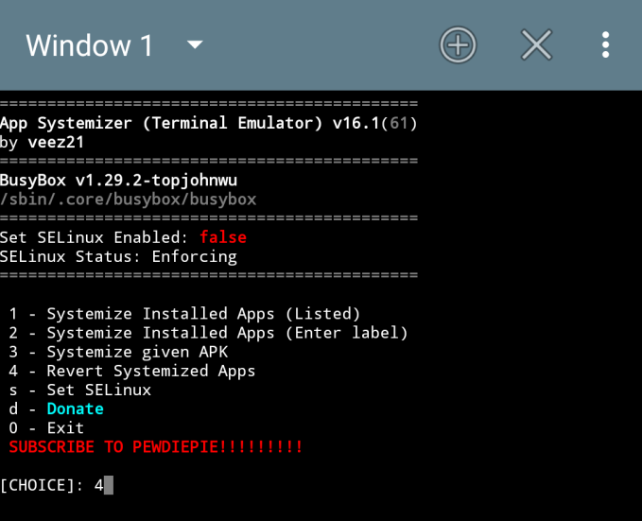This screenshot has height=521, width=642.
Task: Click the busybox path line
Action: pyautogui.click(x=129, y=200)
